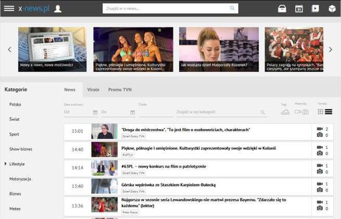Image resolution: width=341 pixels, height=219 pixels.
Task: Click Dzień Dobry TVN tag under 13:40 article
Action: click(133, 192)
